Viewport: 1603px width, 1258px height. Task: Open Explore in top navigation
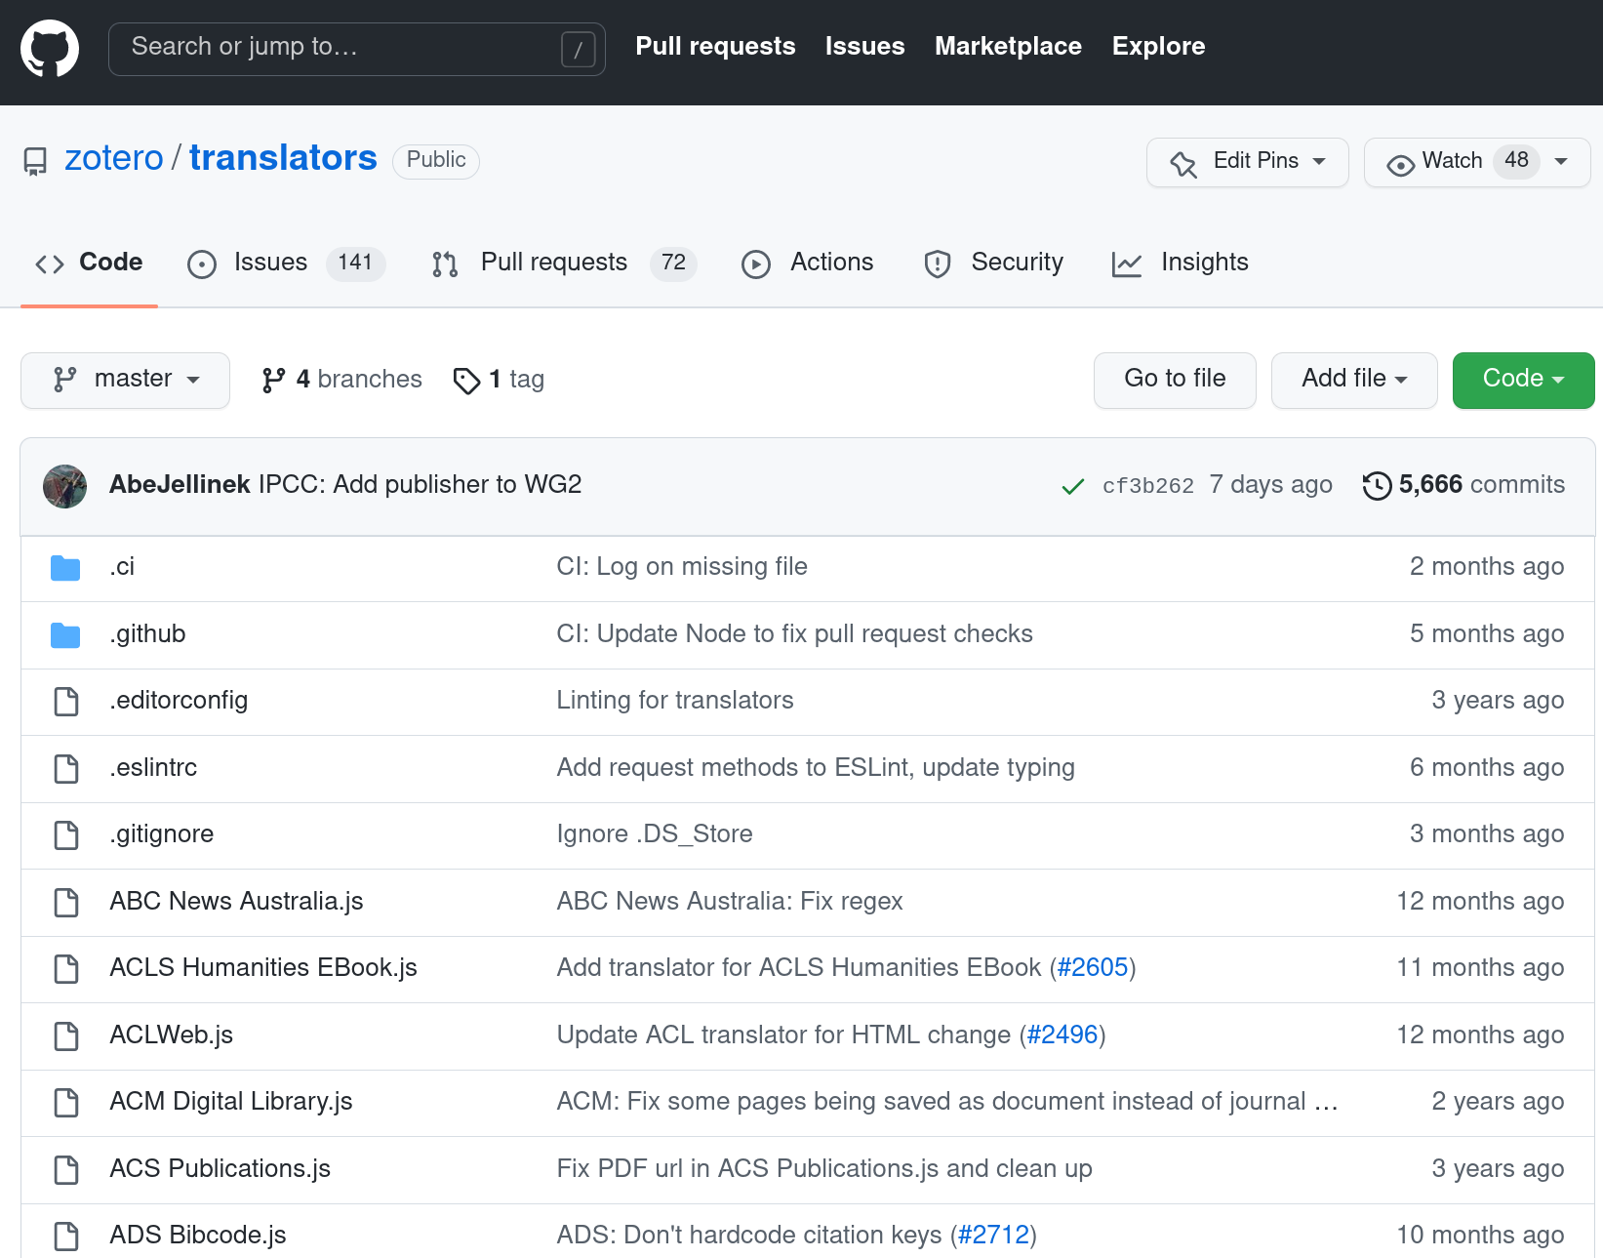click(1158, 46)
